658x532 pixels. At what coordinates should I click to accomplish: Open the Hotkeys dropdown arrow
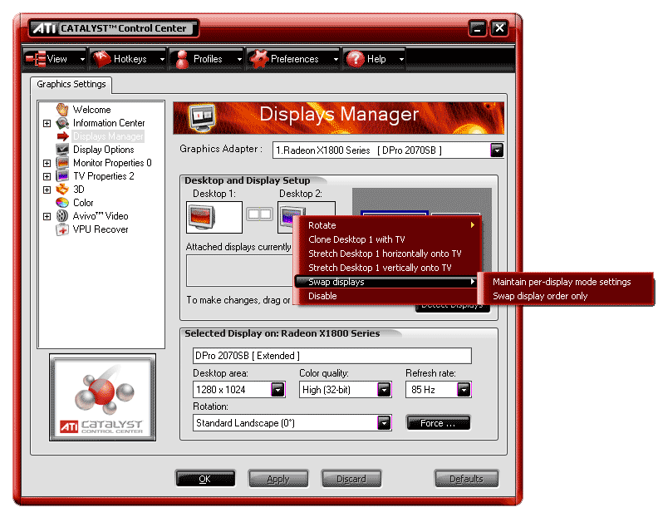(162, 59)
